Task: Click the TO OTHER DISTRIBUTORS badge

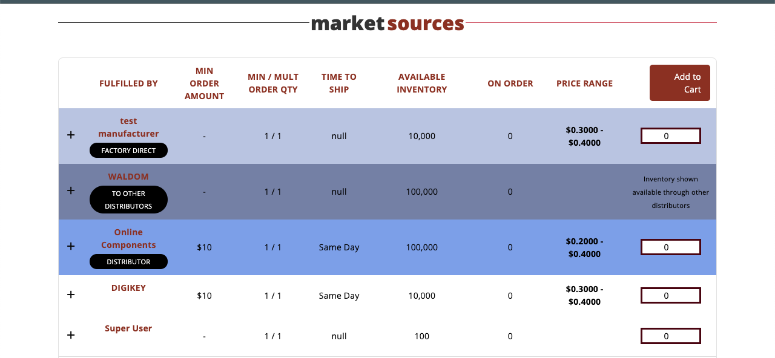Action: tap(128, 200)
